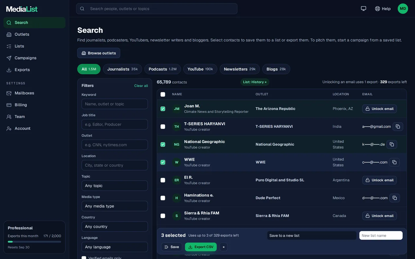Export selected contacts as CSV
This screenshot has height=259, width=415.
[201, 247]
